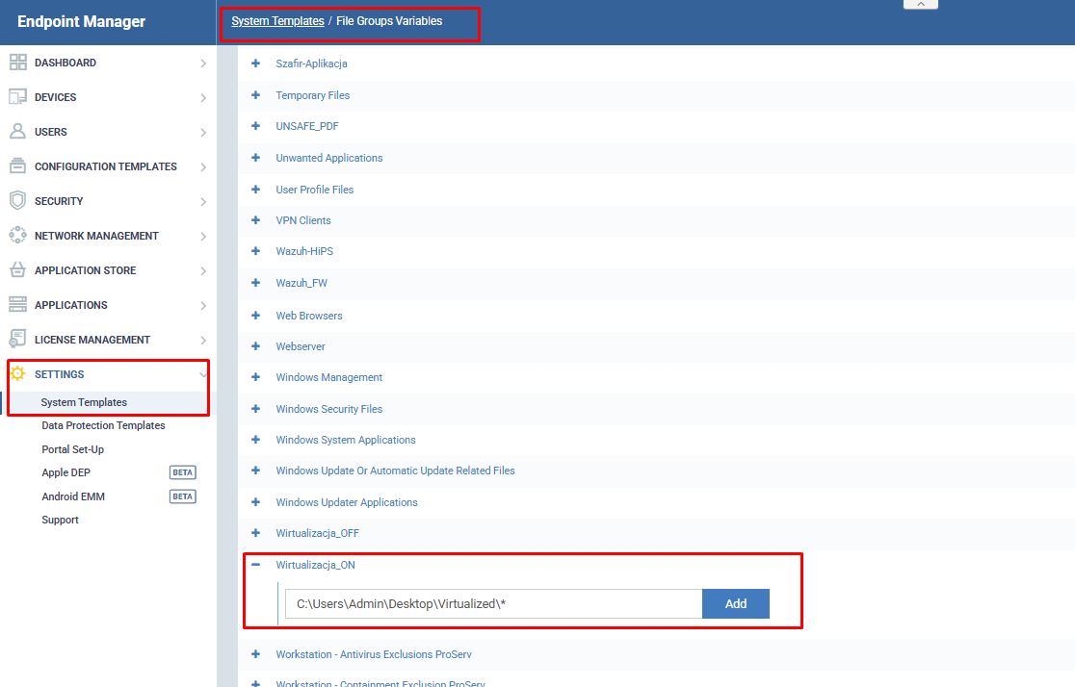Viewport: 1075px width, 687px height.
Task: Expand Configuration Templates menu chevron
Action: pos(203,166)
